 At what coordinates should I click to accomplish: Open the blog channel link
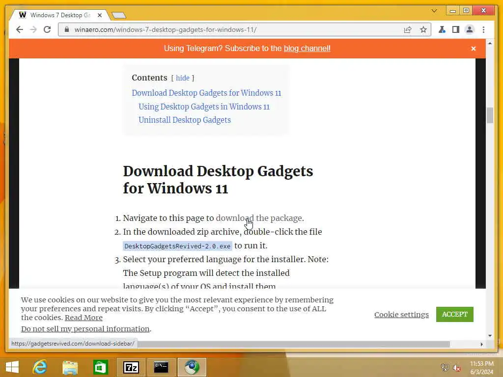coord(307,49)
